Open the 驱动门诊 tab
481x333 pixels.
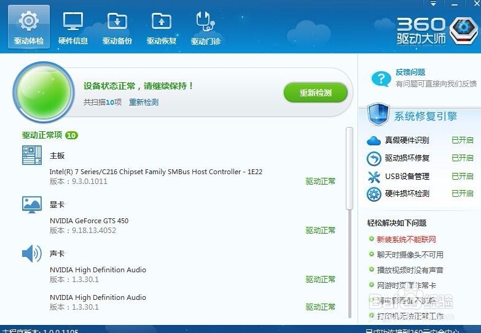206,27
